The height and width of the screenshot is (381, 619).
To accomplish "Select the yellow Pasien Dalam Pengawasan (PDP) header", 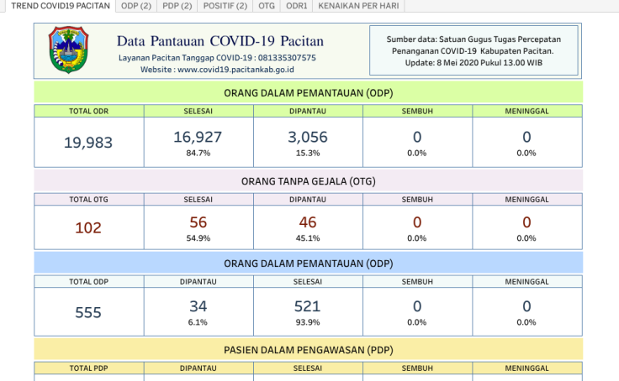I will click(308, 349).
